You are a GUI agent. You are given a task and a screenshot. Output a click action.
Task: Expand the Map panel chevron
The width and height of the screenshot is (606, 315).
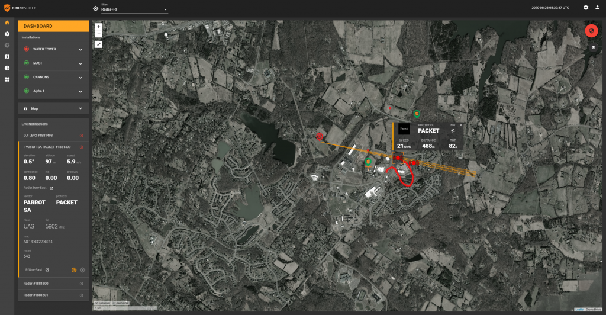pyautogui.click(x=80, y=108)
